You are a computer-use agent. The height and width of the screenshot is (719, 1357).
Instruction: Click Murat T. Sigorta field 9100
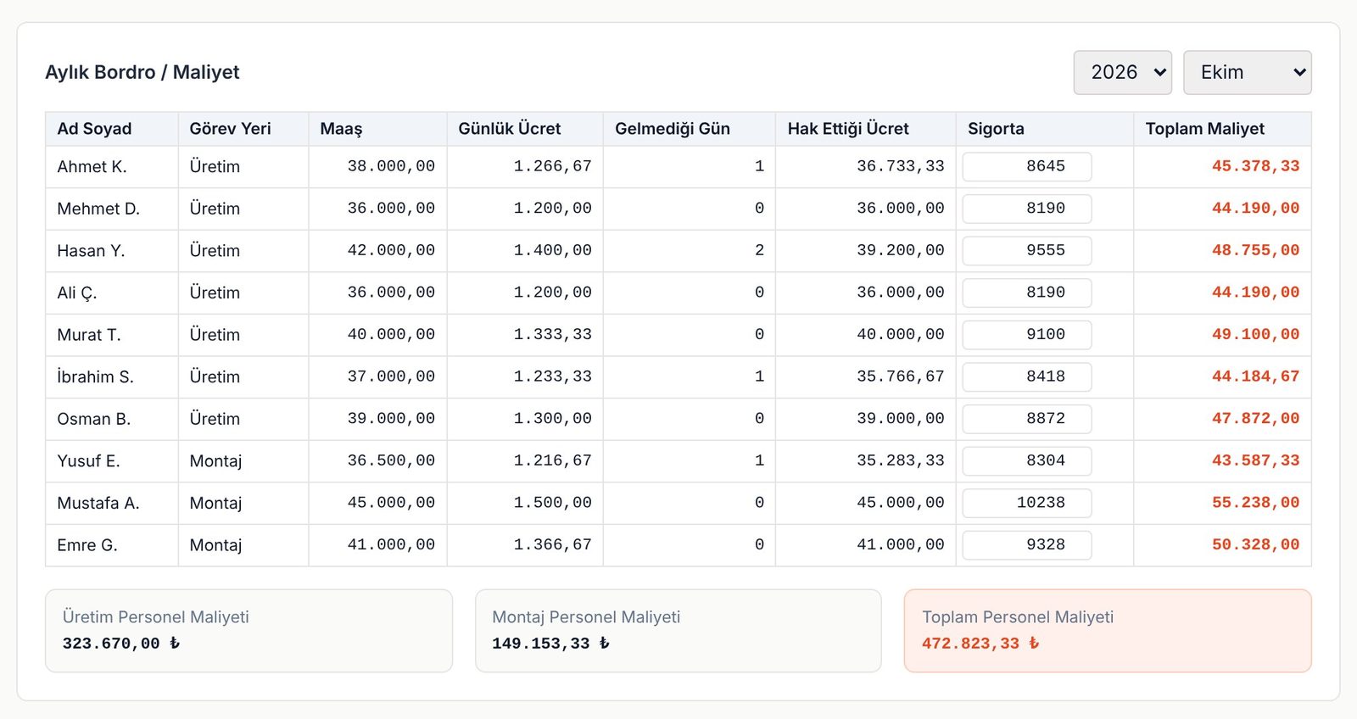[x=1027, y=335]
